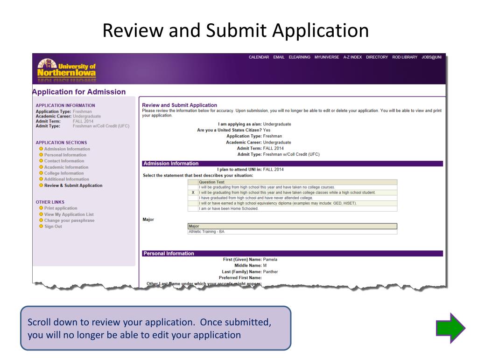Click 'OTHER LINKS' sidebar heading
This screenshot has height=358, width=478.
pyautogui.click(x=50, y=202)
